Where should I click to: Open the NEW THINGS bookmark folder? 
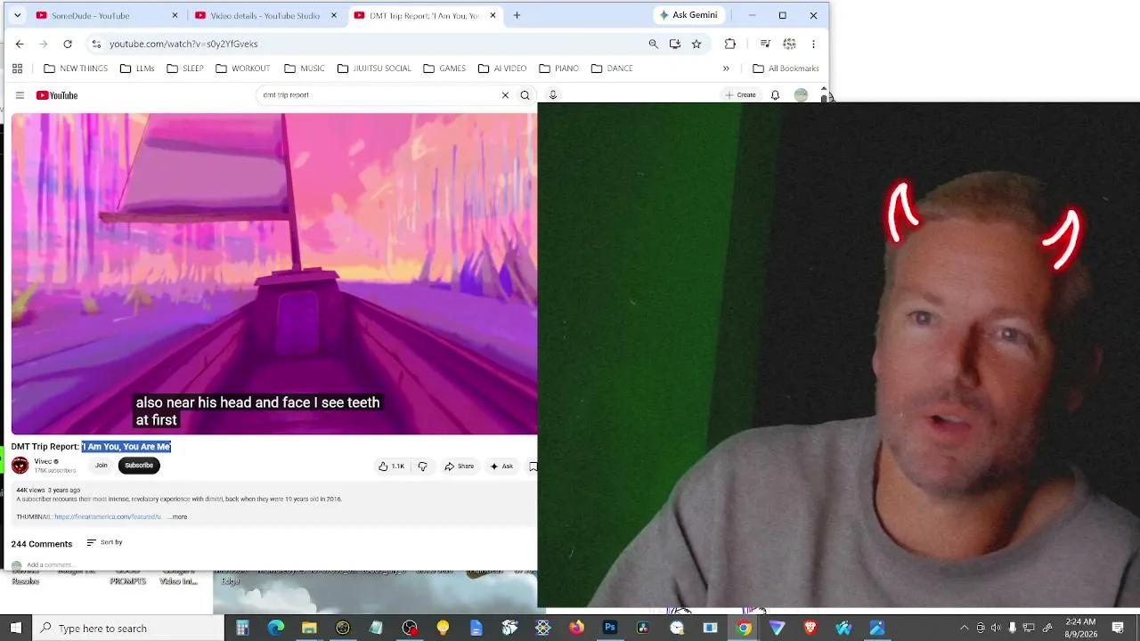[x=76, y=69]
